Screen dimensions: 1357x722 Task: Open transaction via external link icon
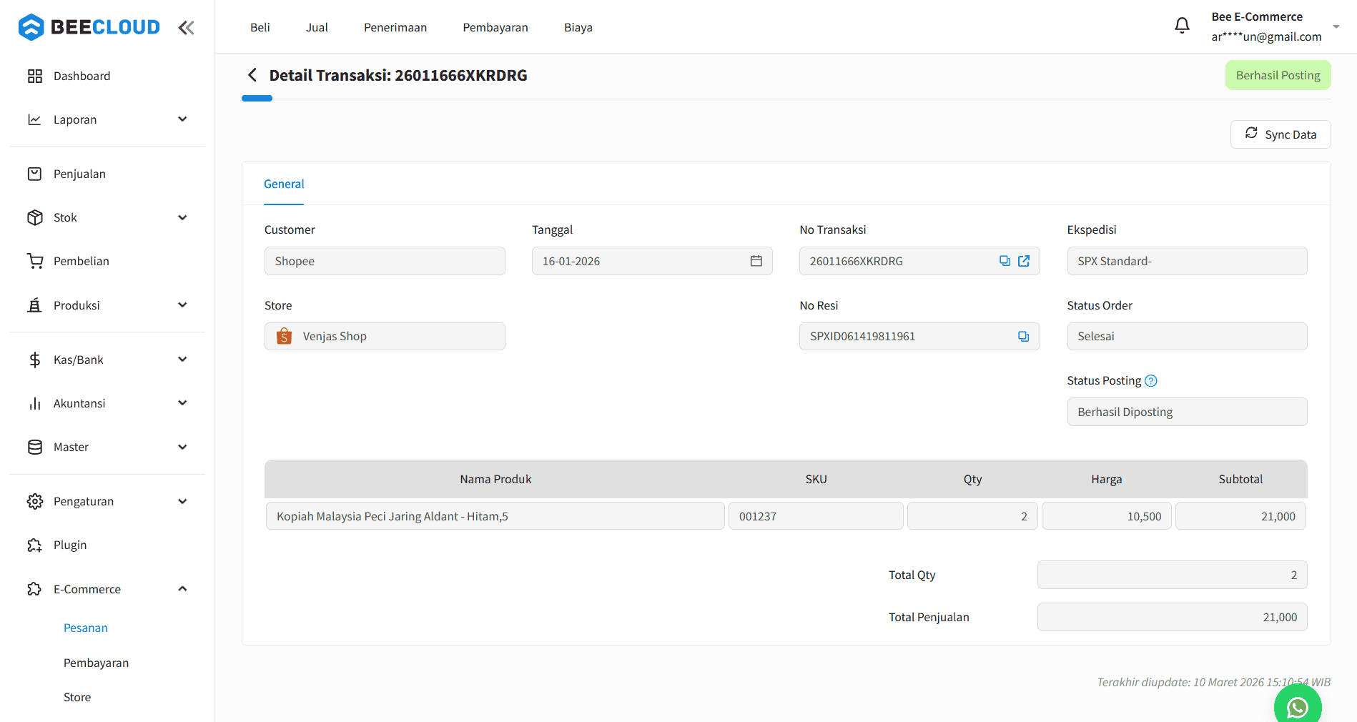(x=1022, y=261)
